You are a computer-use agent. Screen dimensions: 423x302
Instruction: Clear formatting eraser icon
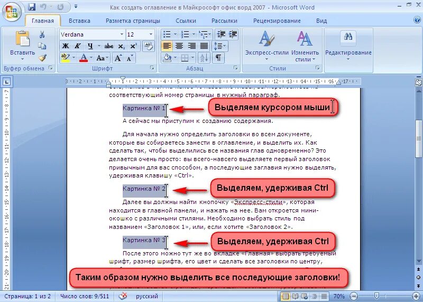click(148, 46)
